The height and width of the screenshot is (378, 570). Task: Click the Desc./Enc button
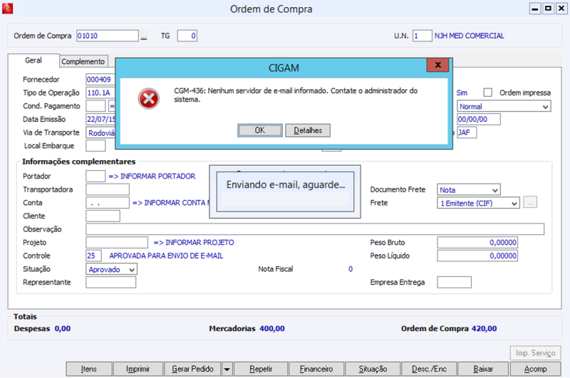click(x=429, y=369)
